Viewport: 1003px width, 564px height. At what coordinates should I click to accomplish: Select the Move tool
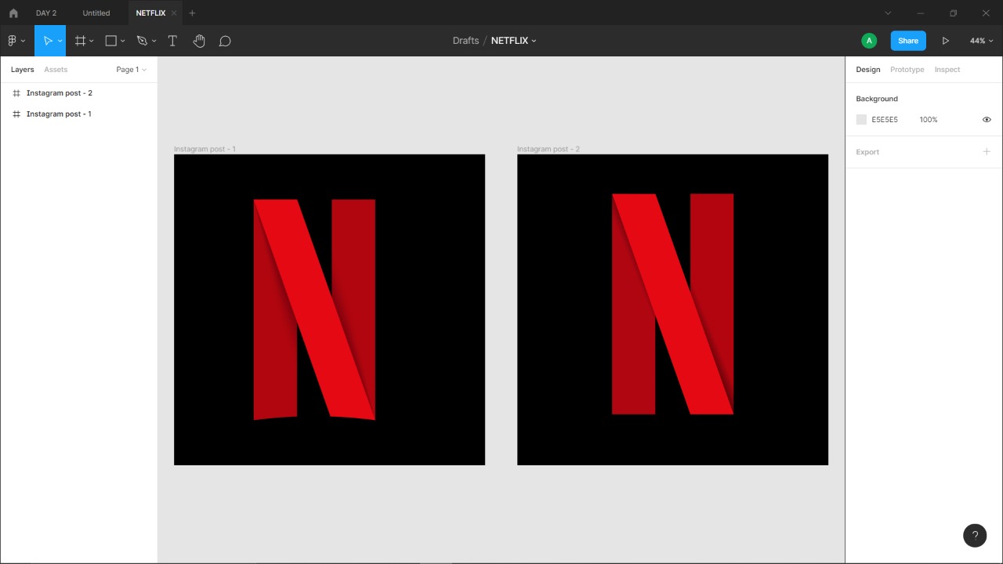click(x=48, y=41)
